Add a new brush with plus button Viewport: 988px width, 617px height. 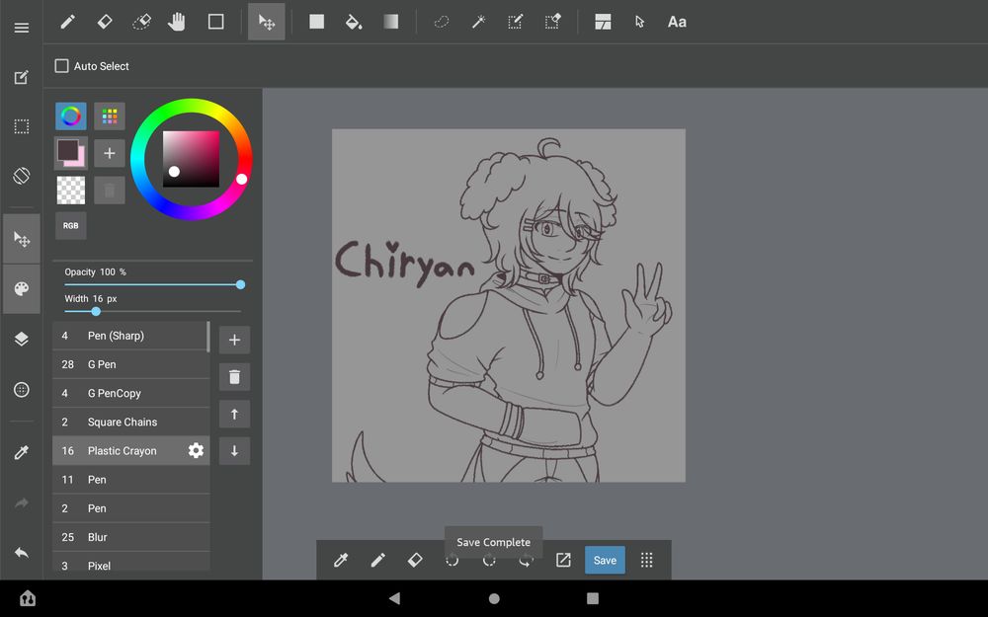[234, 340]
